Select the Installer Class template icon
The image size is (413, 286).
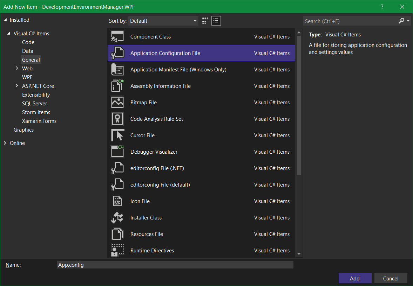pyautogui.click(x=117, y=217)
